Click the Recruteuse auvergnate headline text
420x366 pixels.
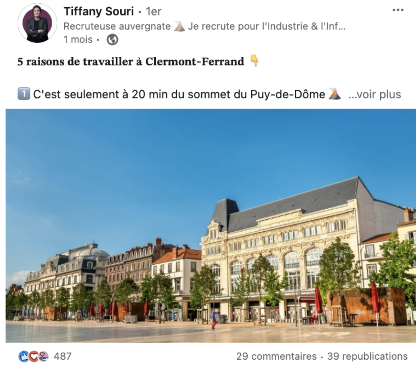click(x=117, y=26)
